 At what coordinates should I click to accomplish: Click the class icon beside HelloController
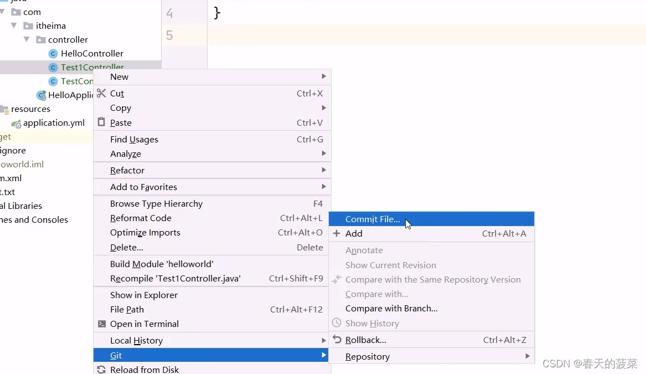click(53, 53)
